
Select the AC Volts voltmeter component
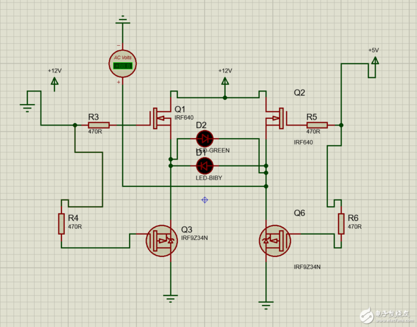(122, 63)
